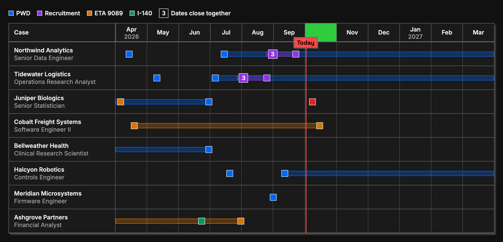Click Tidewater Logistics' late-June PWD marker
The image size is (503, 242).
click(x=215, y=78)
